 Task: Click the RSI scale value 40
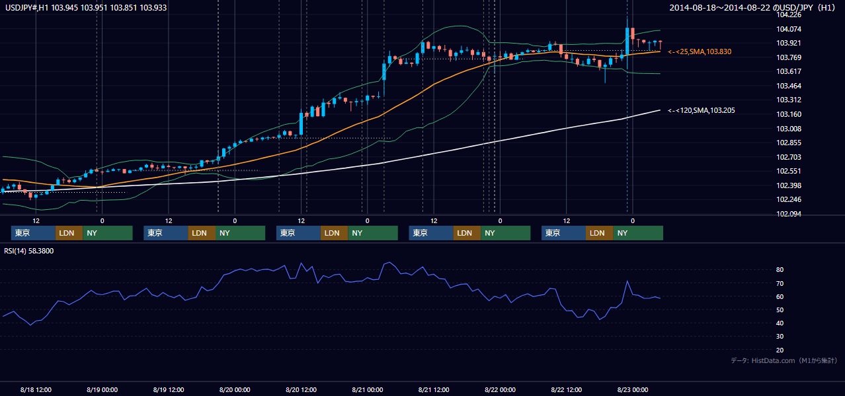[780, 323]
